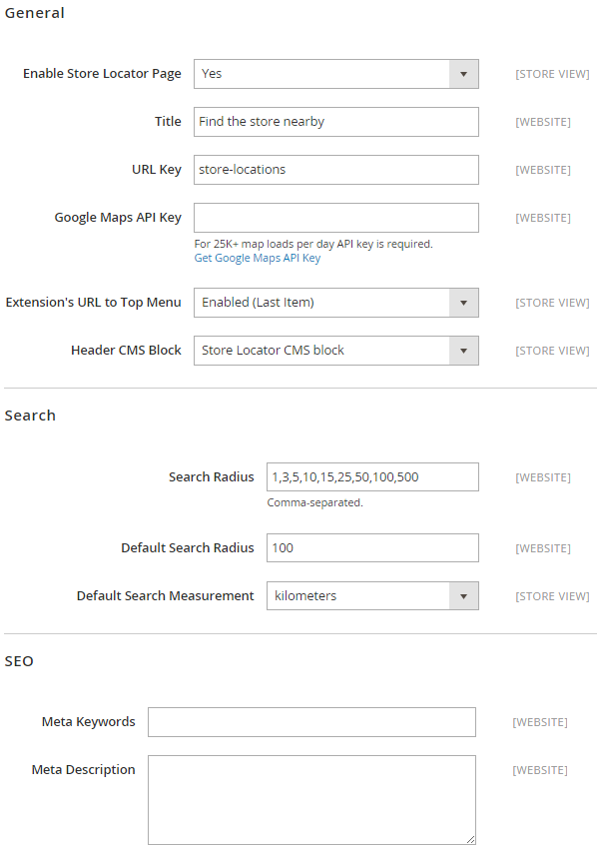This screenshot has width=597, height=851.
Task: Open the Enable Store Locator Page dropdown
Action: coord(336,74)
